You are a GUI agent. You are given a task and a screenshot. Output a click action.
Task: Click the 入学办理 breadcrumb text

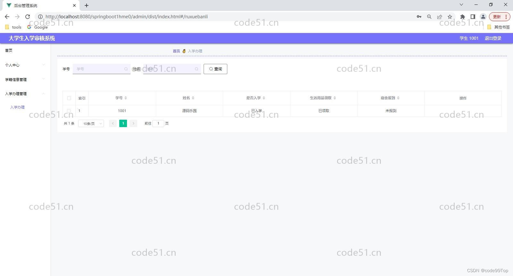pos(195,51)
